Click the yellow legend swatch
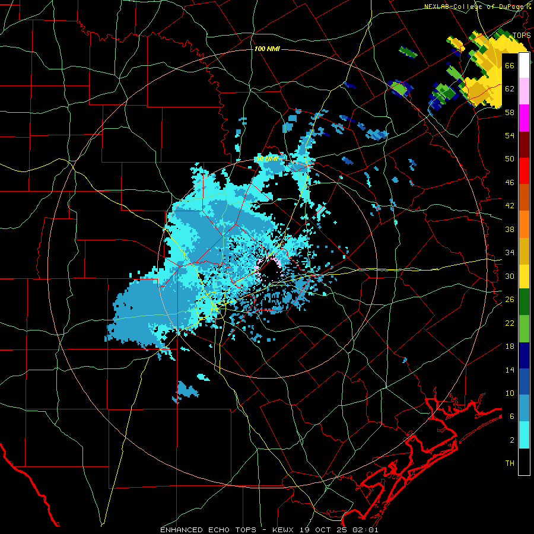The height and width of the screenshot is (534, 534). 524,276
